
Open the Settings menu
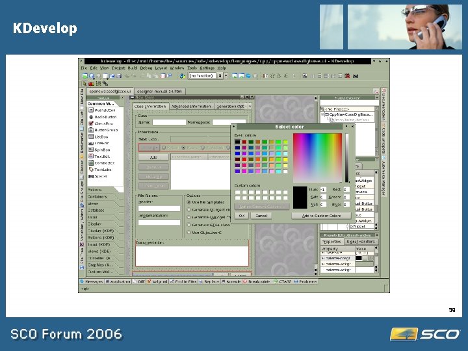click(x=207, y=68)
